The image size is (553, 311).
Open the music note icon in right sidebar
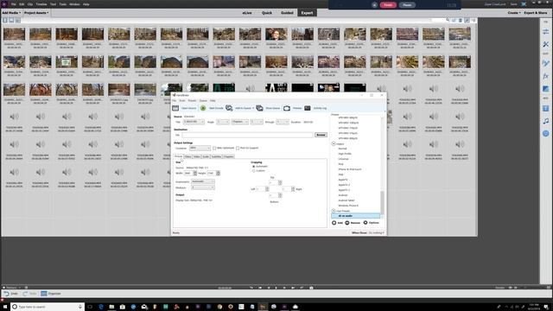coord(545,121)
